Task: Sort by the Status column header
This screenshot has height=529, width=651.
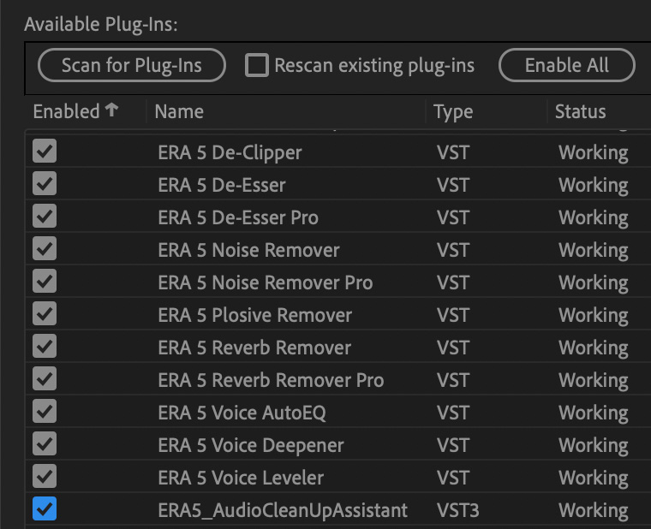Action: [x=580, y=111]
